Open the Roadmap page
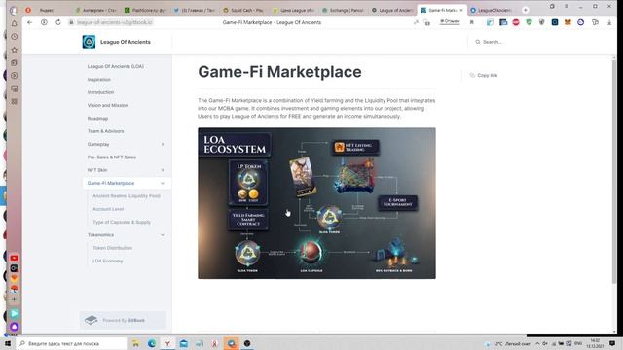Image resolution: width=623 pixels, height=350 pixels. pos(97,119)
